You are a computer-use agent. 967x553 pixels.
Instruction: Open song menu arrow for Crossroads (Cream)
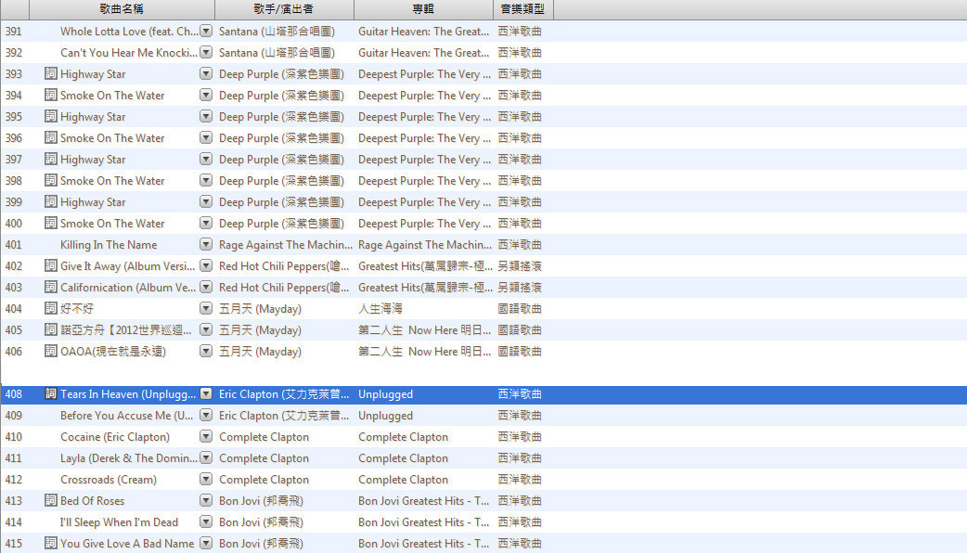(206, 479)
